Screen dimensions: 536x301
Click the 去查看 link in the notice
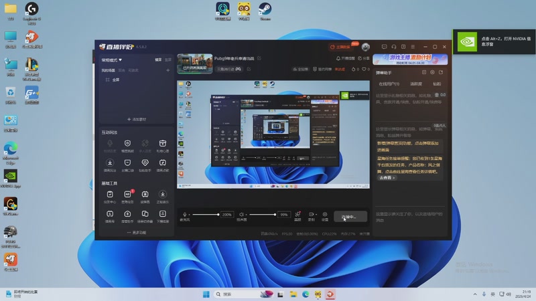(387, 178)
